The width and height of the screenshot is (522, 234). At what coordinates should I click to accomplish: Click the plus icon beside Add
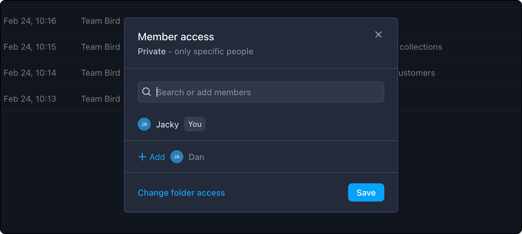coord(142,157)
